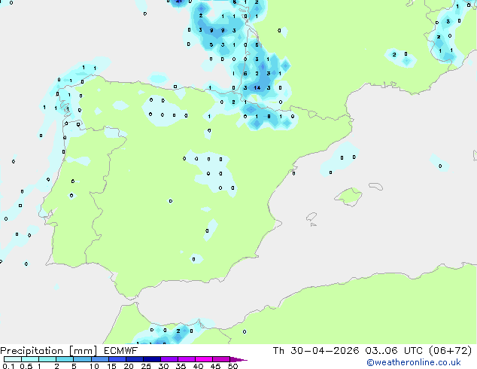Pick the 35–40 mm legend swatch
The width and height of the screenshot is (477, 369).
[x=186, y=359]
